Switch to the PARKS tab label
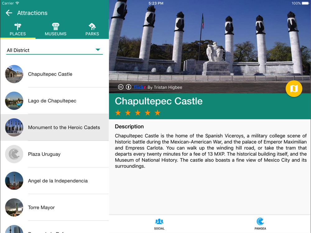The width and height of the screenshot is (311, 233). (92, 34)
